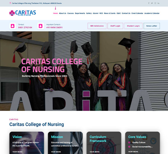
Task: Call the contact number 0481 2792104
Action: (x=25, y=28)
